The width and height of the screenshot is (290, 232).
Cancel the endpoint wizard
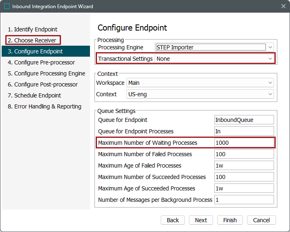tap(261, 220)
